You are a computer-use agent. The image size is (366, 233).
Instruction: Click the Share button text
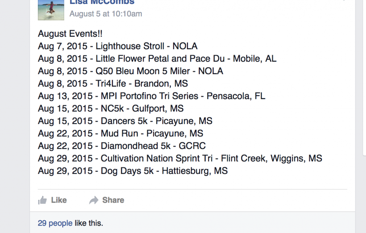tap(113, 200)
